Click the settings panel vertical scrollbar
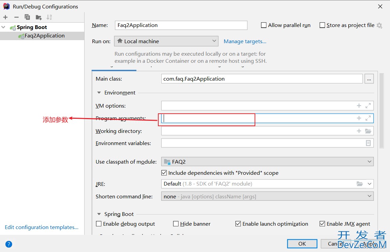 point(382,111)
